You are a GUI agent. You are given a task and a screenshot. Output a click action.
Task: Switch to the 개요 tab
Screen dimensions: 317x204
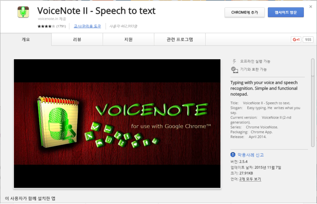click(x=26, y=39)
